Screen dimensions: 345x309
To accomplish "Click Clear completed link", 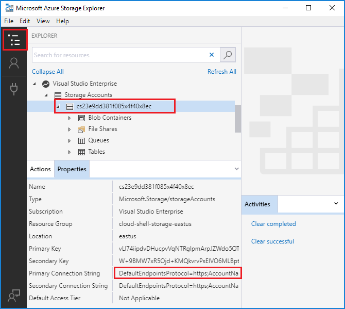I will 273,224.
